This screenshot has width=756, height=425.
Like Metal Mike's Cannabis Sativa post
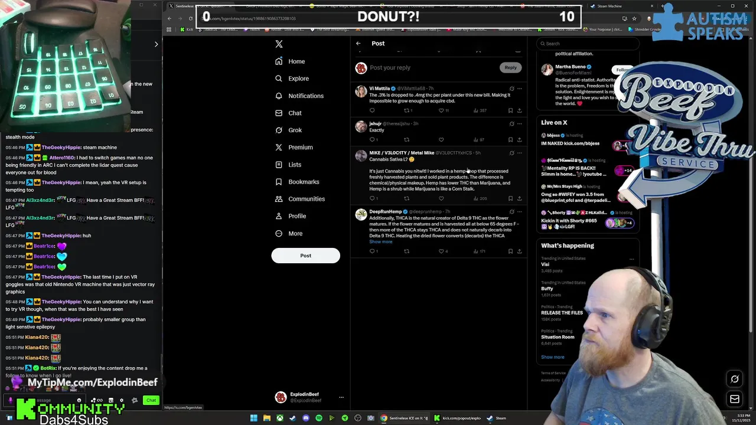click(441, 198)
